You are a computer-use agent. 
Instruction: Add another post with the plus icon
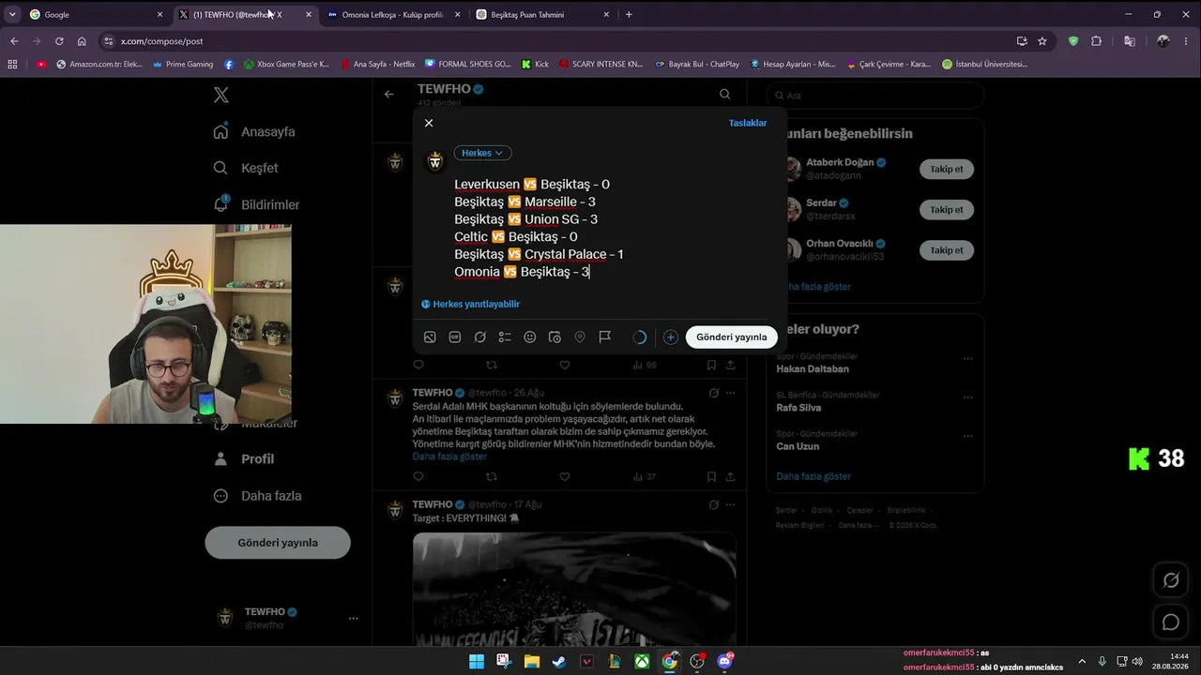point(671,337)
